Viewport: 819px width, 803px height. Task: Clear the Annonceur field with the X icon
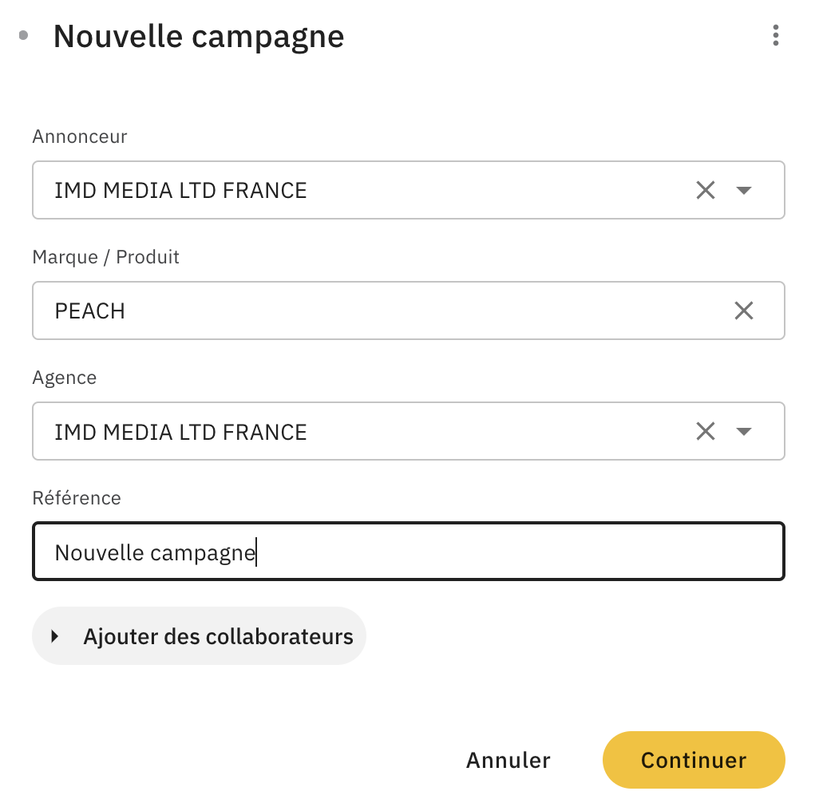tap(705, 190)
